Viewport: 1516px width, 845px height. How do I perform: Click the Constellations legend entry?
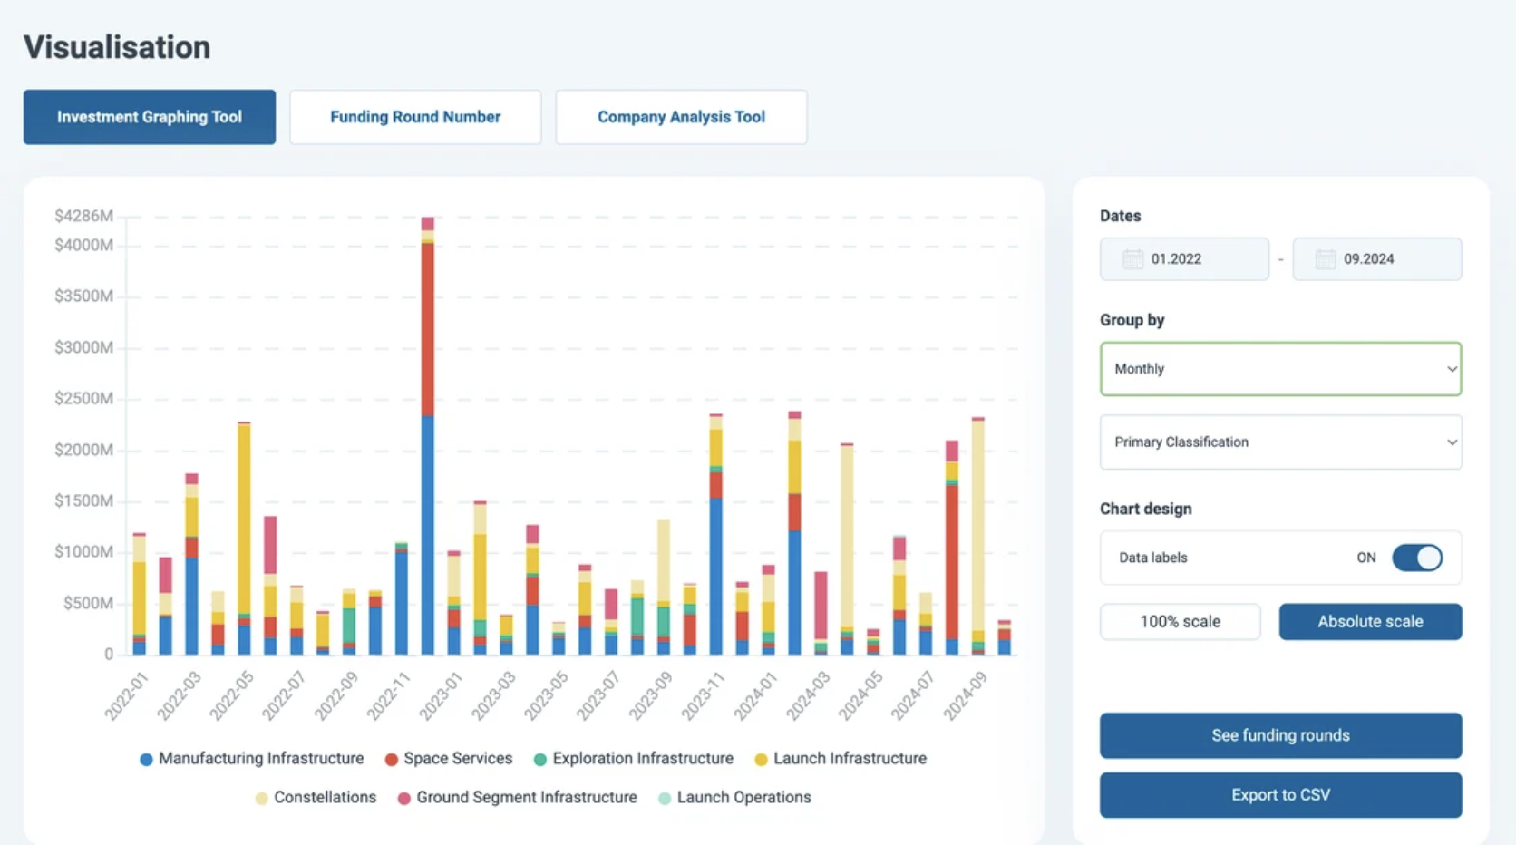pos(316,798)
